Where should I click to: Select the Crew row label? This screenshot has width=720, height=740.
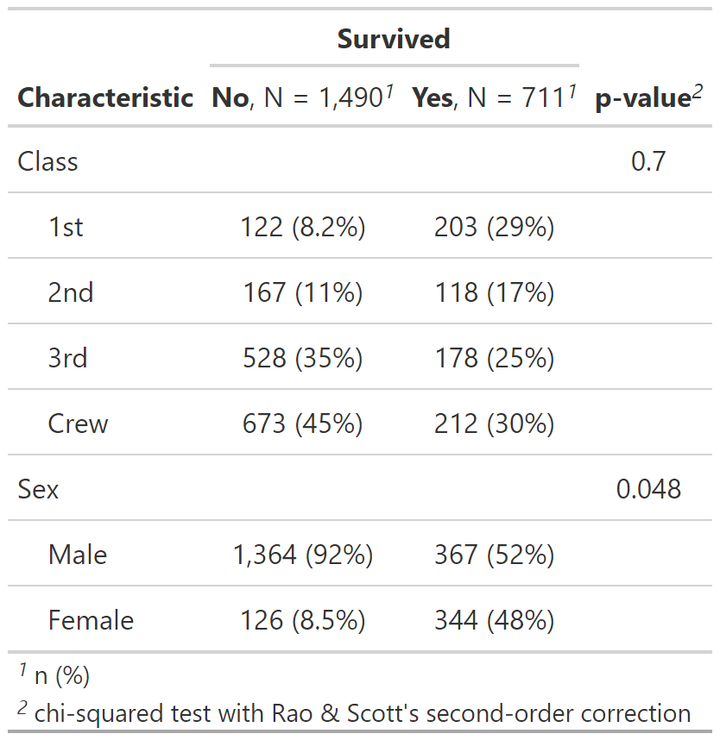79,423
